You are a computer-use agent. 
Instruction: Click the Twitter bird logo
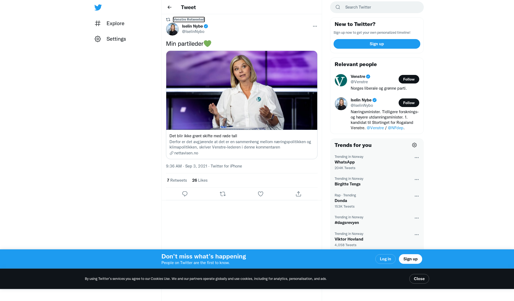pyautogui.click(x=98, y=7)
